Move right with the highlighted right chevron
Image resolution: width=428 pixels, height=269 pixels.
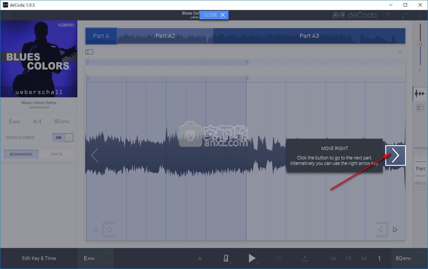click(x=395, y=156)
